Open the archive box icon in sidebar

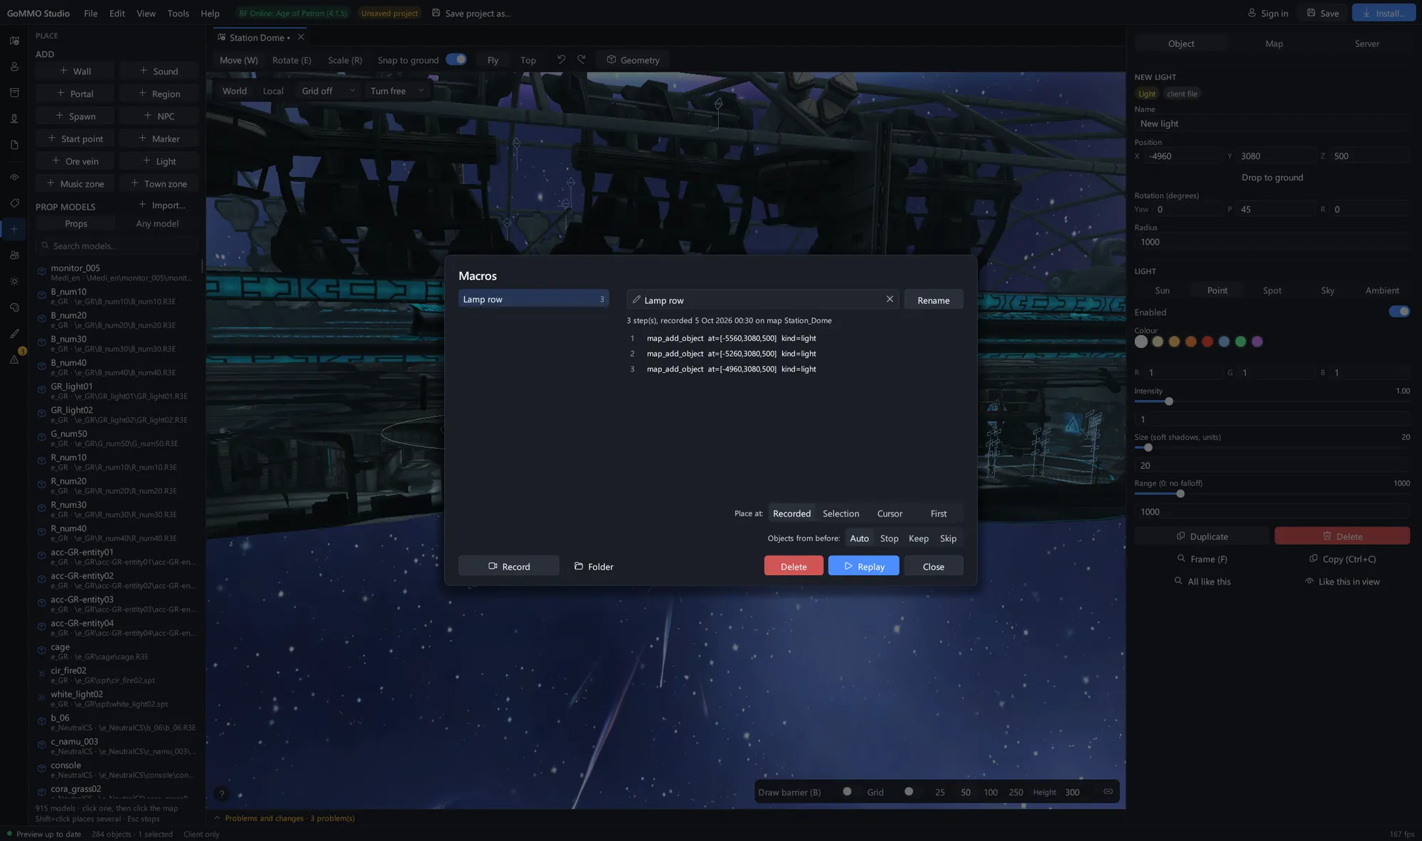[14, 92]
